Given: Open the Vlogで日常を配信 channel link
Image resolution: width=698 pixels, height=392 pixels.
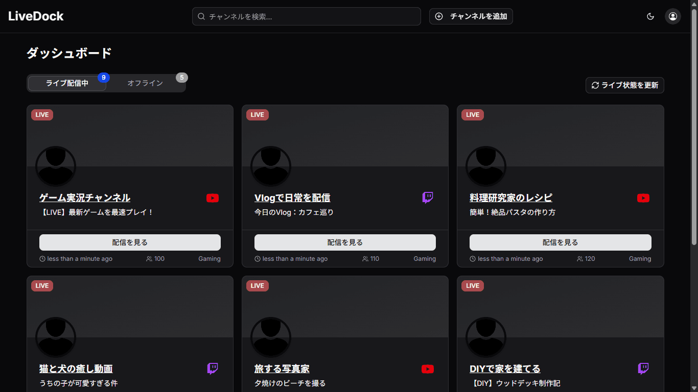Looking at the screenshot, I should click(x=292, y=198).
